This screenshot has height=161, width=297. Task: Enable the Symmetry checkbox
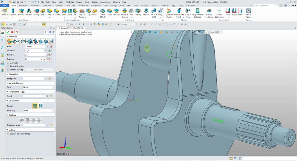(8, 63)
